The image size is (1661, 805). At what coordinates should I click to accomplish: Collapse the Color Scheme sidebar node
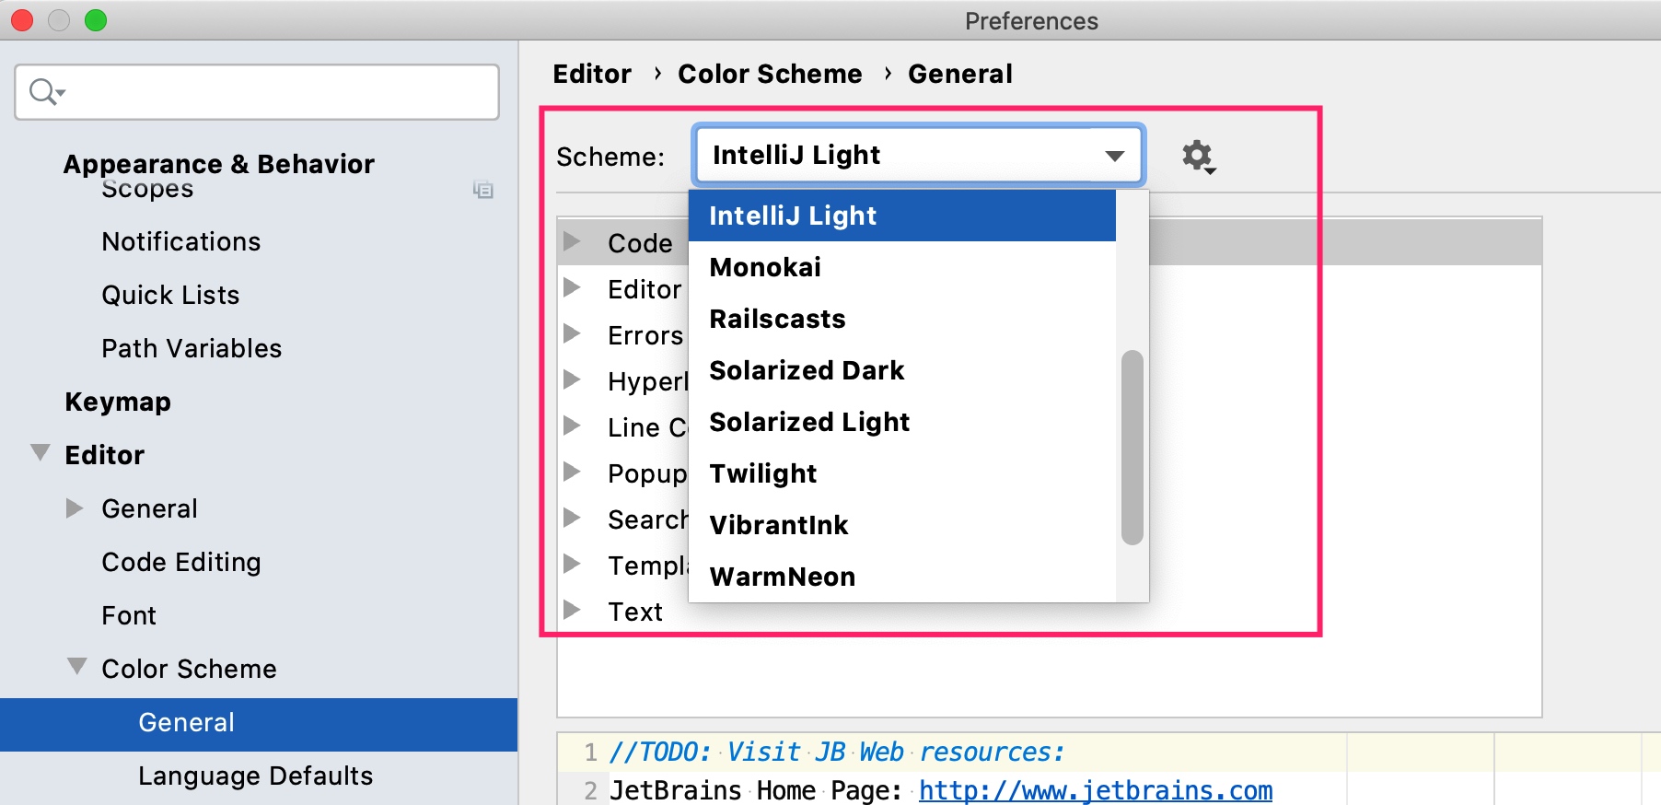coord(76,666)
